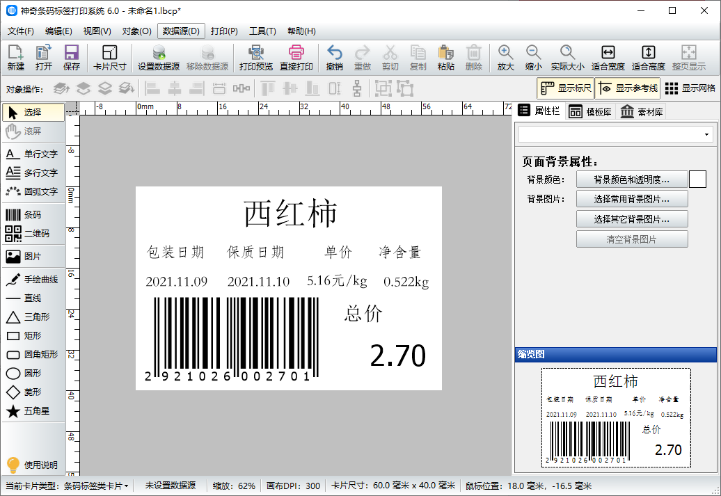Undo with the 撤销 icon

point(334,58)
